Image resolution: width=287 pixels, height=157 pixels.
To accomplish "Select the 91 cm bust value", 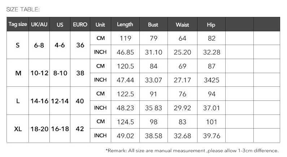I will (x=153, y=94).
